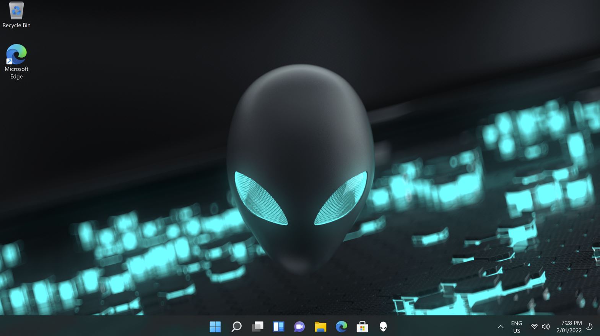600x336 pixels.
Task: Open the ENG US language switcher
Action: coord(516,327)
